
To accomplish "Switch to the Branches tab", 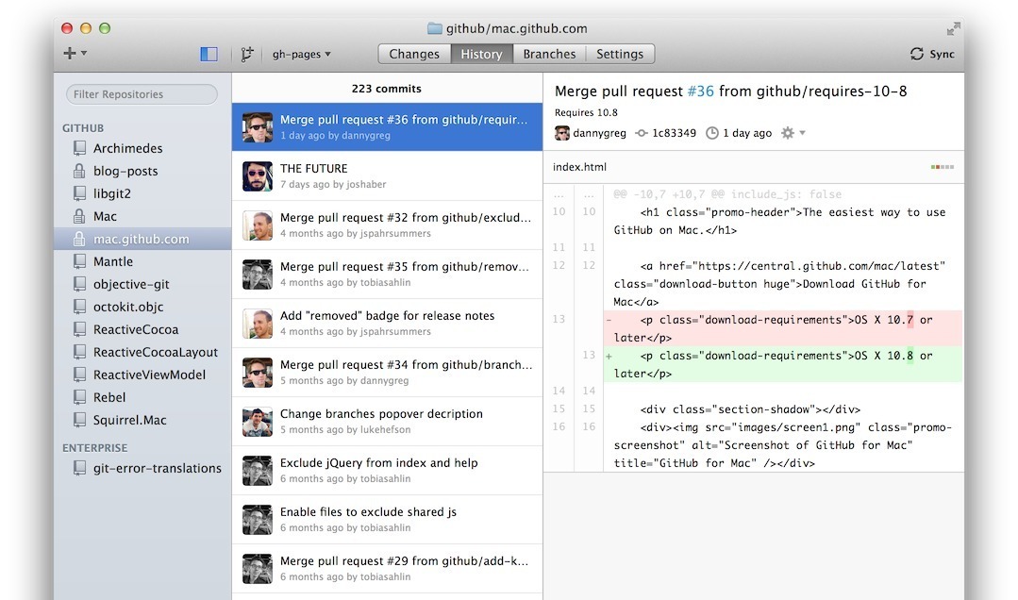I will pyautogui.click(x=549, y=54).
